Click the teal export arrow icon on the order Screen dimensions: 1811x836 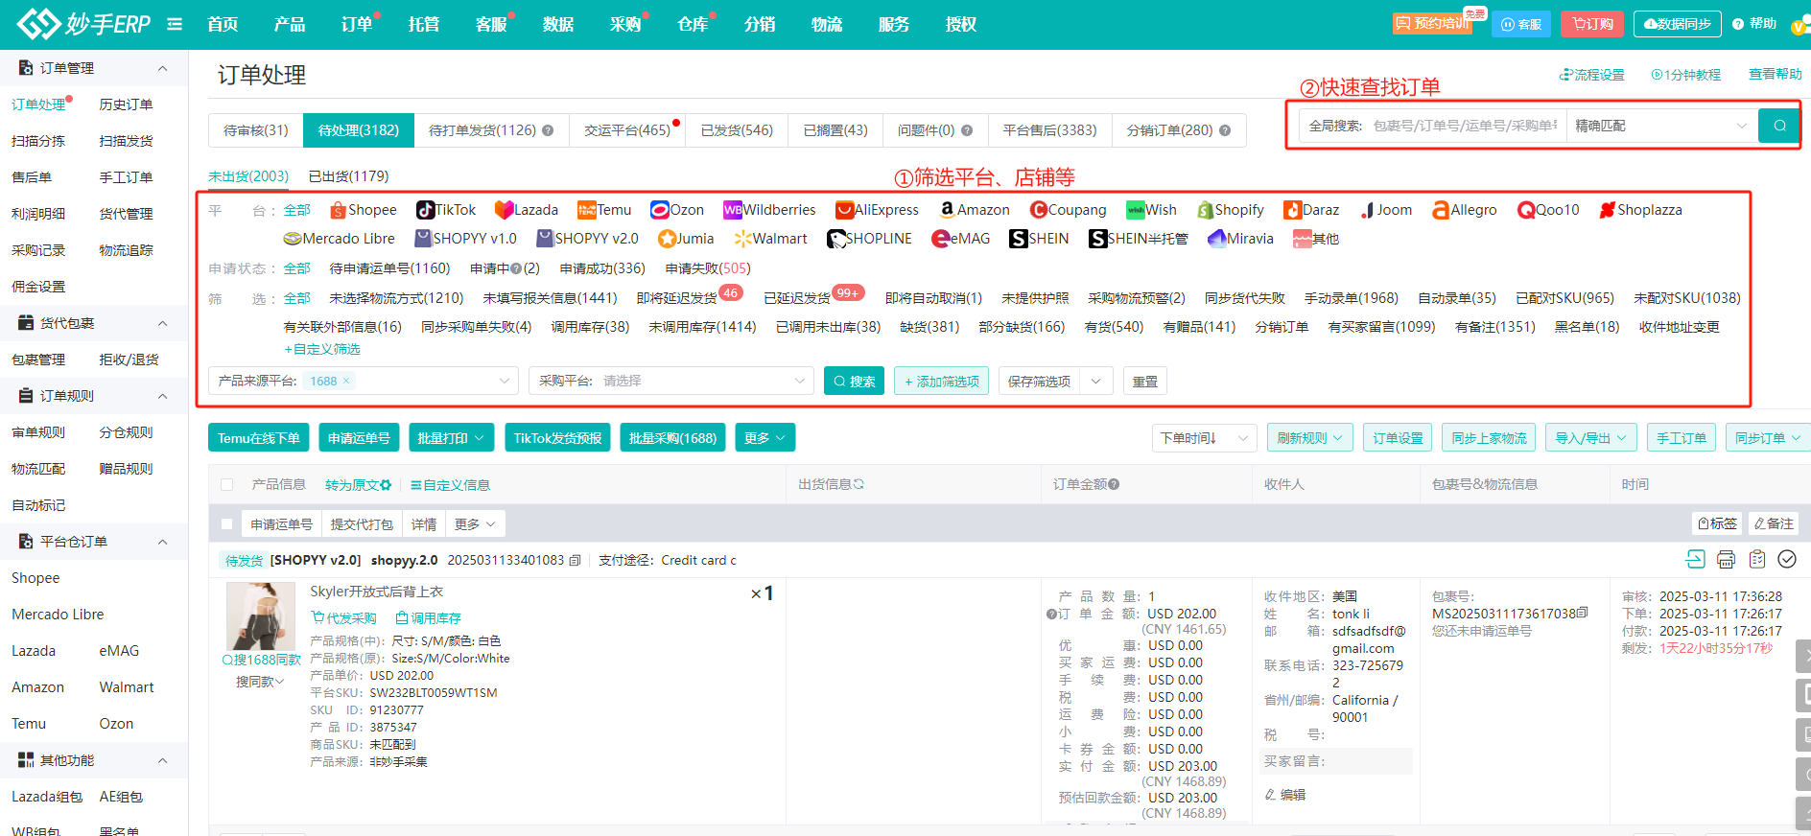point(1695,560)
